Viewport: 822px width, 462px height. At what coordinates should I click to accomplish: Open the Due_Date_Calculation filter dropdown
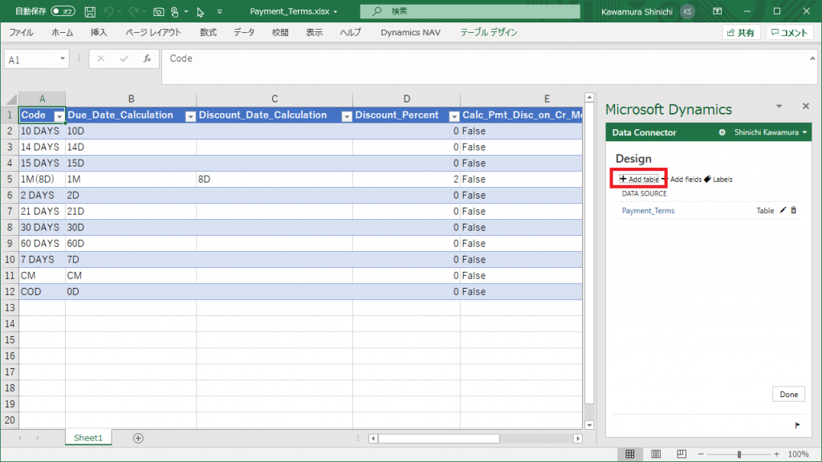click(190, 116)
